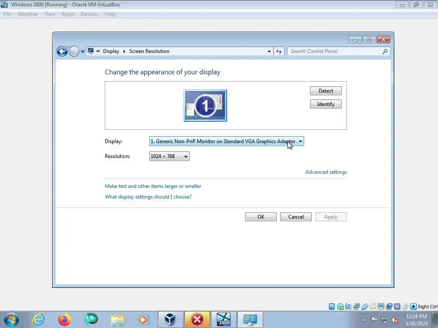Image resolution: width=438 pixels, height=328 pixels.
Task: Click the CPU virtualization V chip icon
Action: [397, 307]
